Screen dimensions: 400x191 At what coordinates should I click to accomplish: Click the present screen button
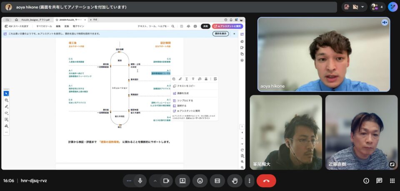(182, 181)
